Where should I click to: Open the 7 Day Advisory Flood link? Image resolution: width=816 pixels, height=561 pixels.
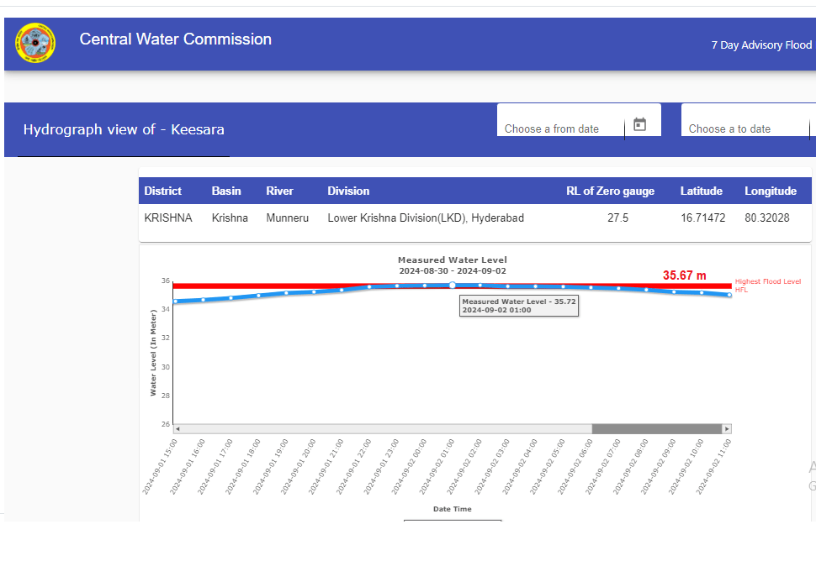[x=761, y=45]
